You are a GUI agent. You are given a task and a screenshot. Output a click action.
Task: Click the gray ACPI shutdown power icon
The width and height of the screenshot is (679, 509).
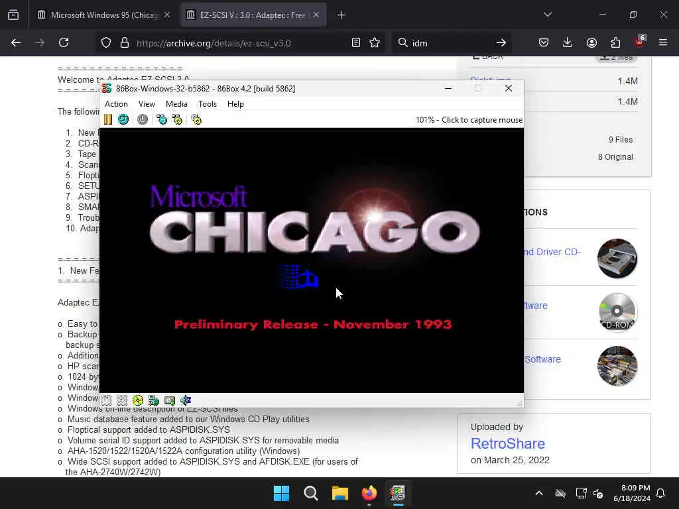pyautogui.click(x=143, y=119)
